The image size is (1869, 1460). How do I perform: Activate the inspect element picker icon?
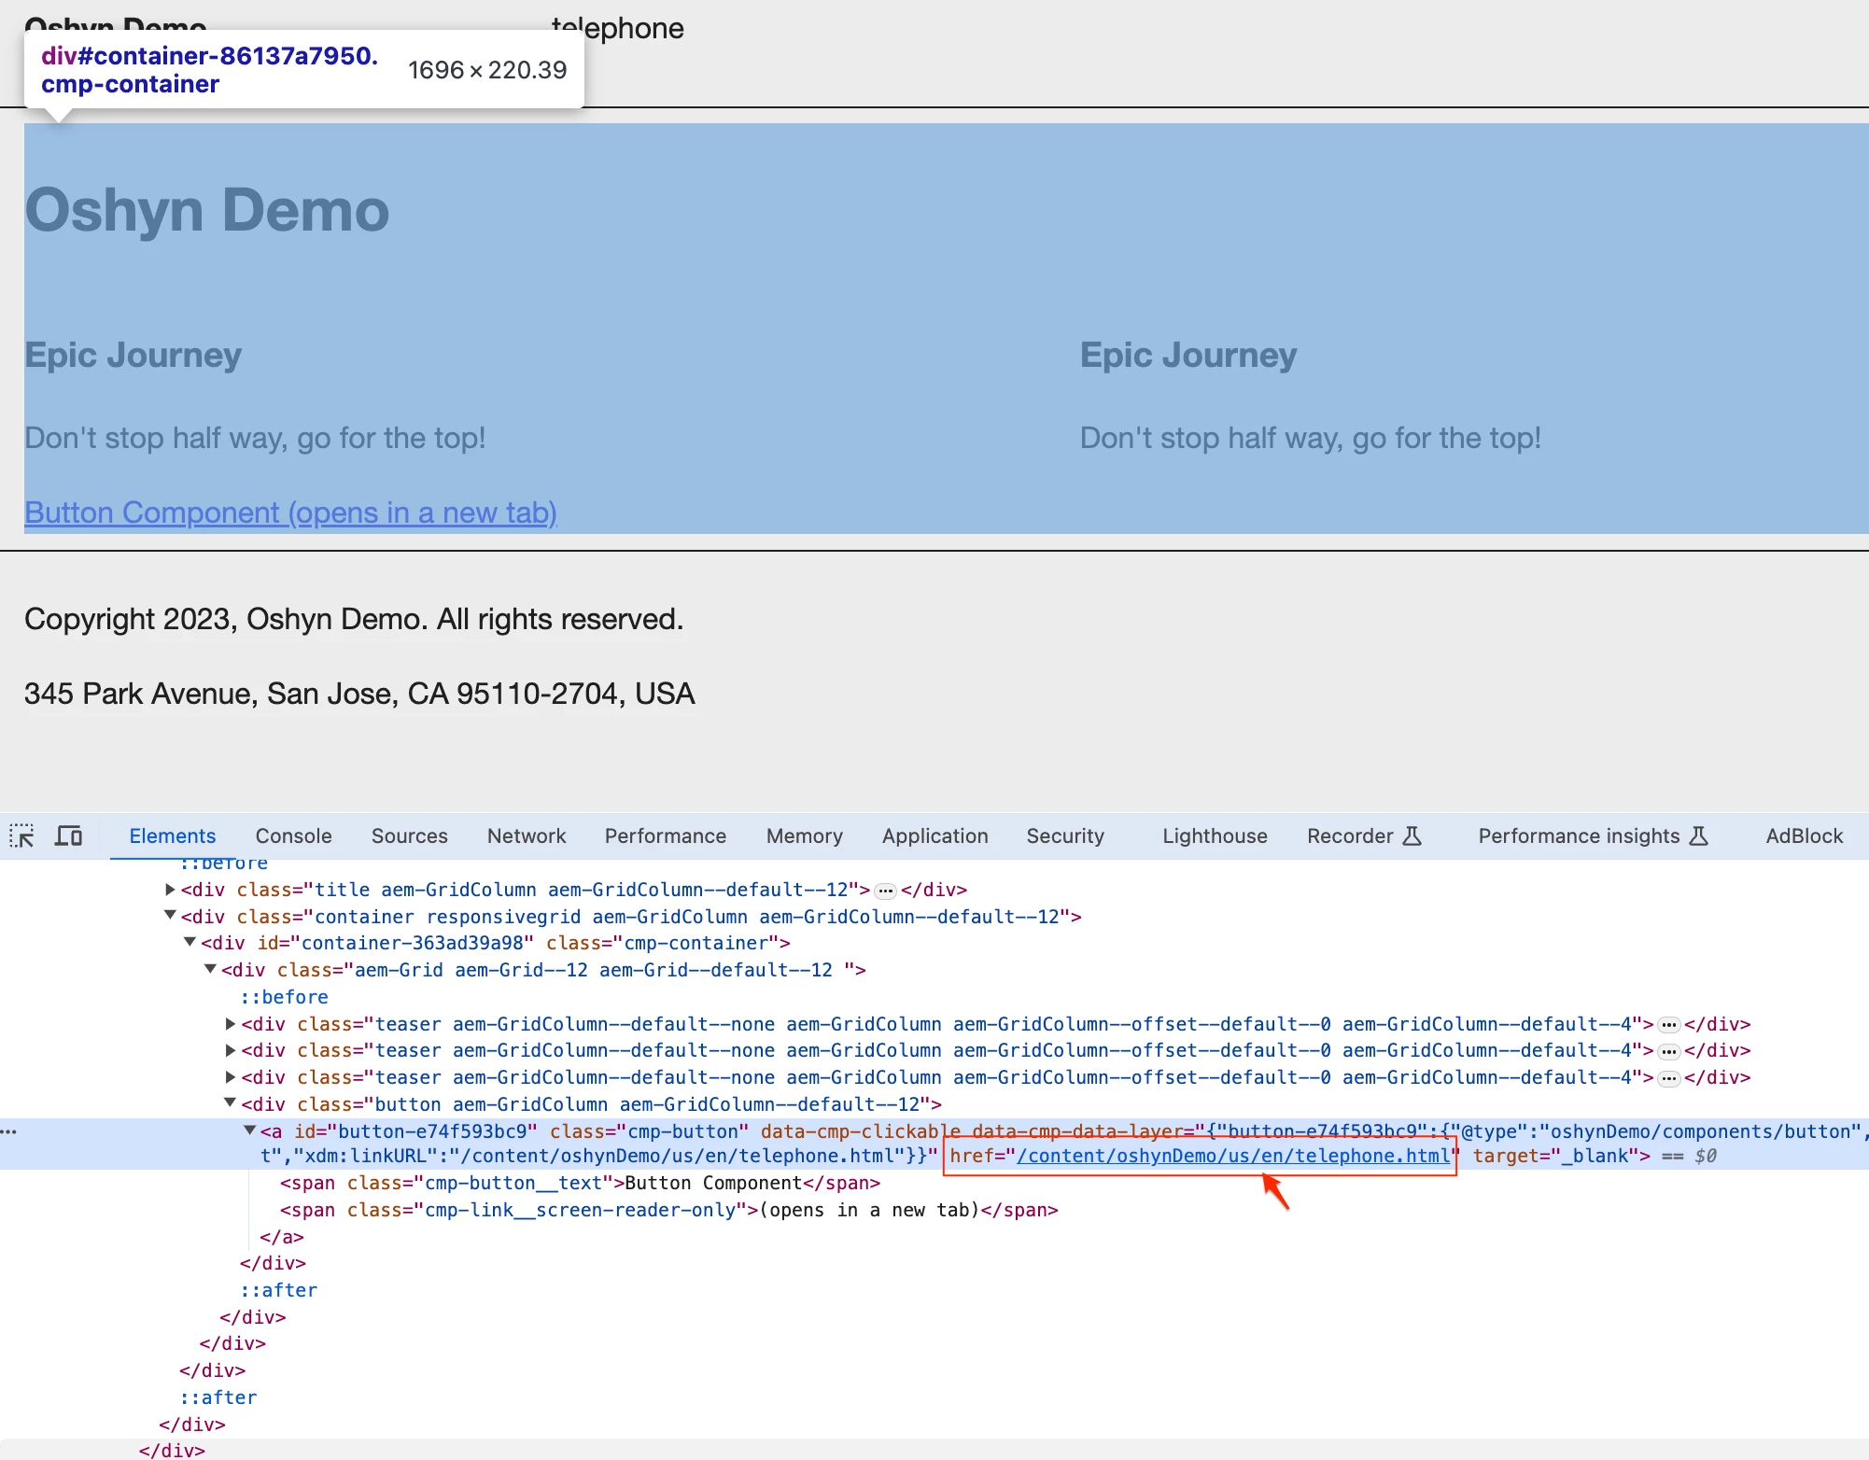coord(21,835)
